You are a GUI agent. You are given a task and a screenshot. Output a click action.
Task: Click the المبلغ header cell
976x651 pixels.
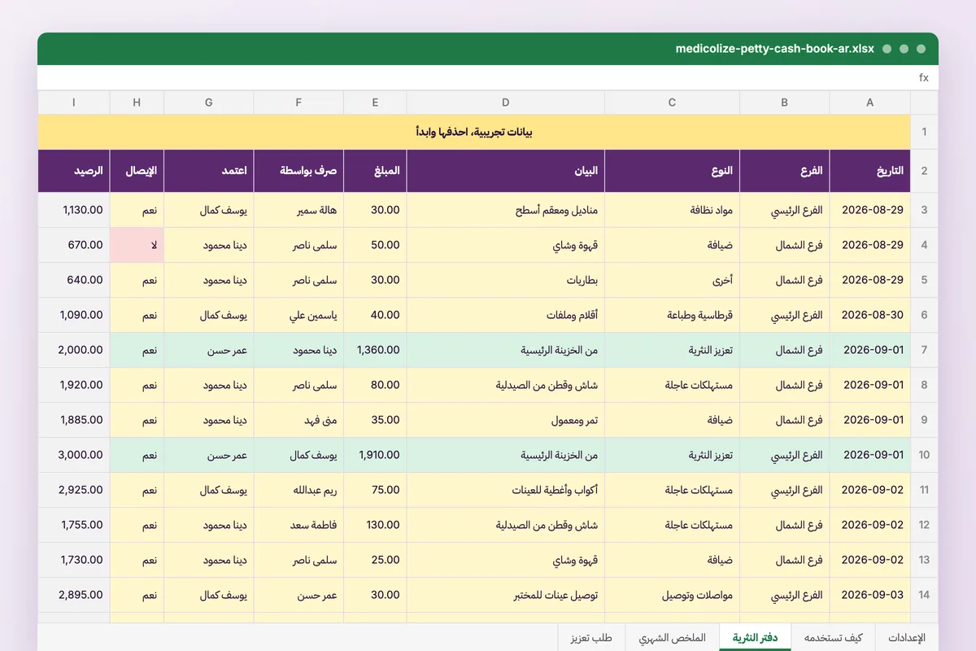click(x=375, y=171)
